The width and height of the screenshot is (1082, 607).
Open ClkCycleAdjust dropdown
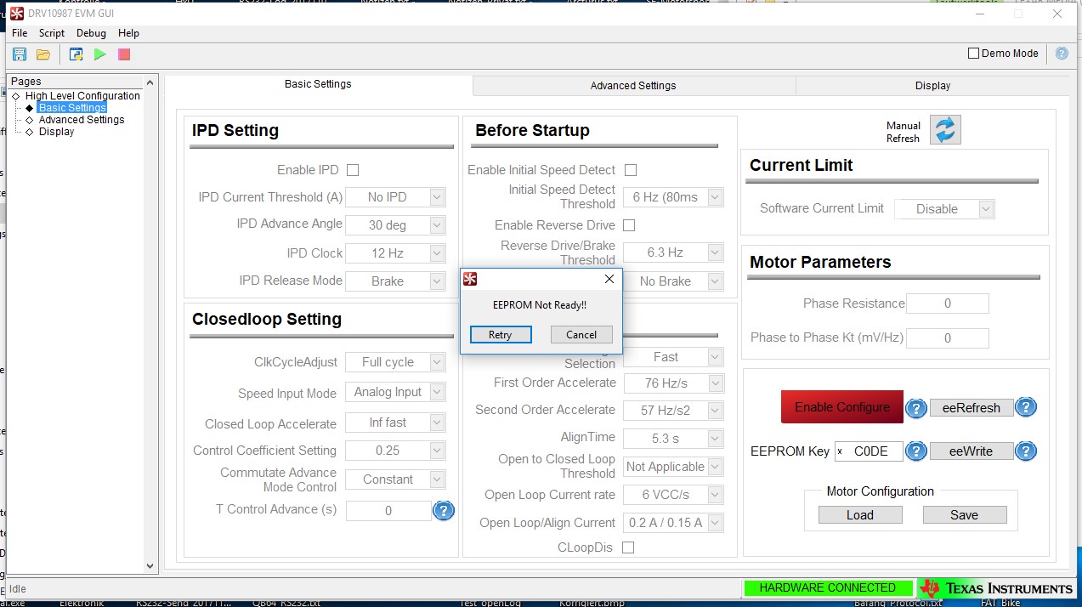pos(395,362)
